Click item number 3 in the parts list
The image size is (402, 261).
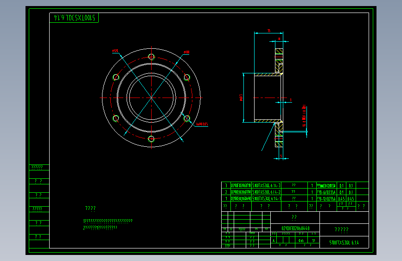[226, 185]
